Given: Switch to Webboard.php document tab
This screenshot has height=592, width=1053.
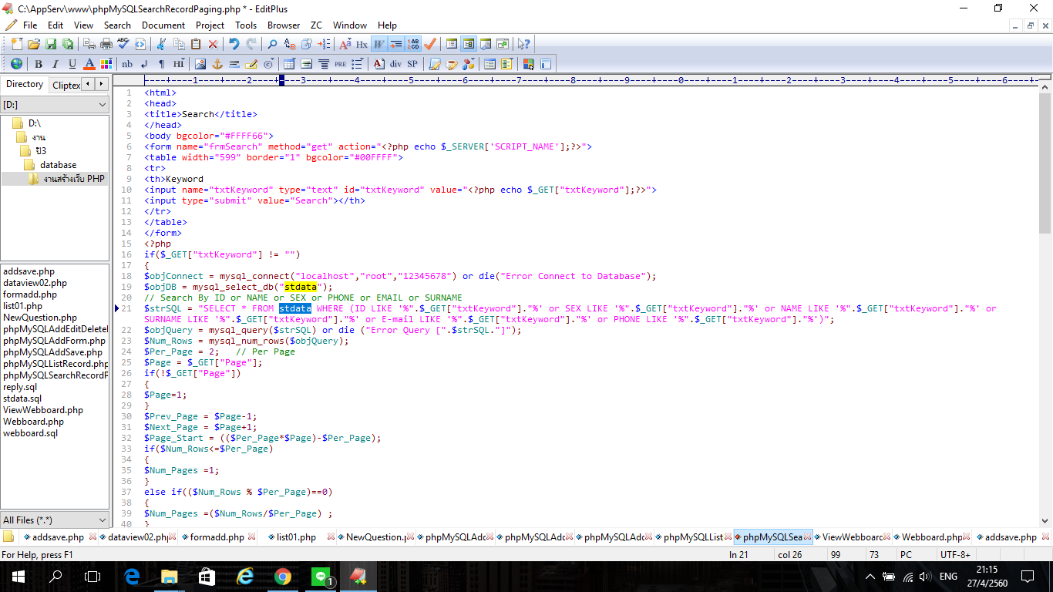Looking at the screenshot, I should click(932, 537).
